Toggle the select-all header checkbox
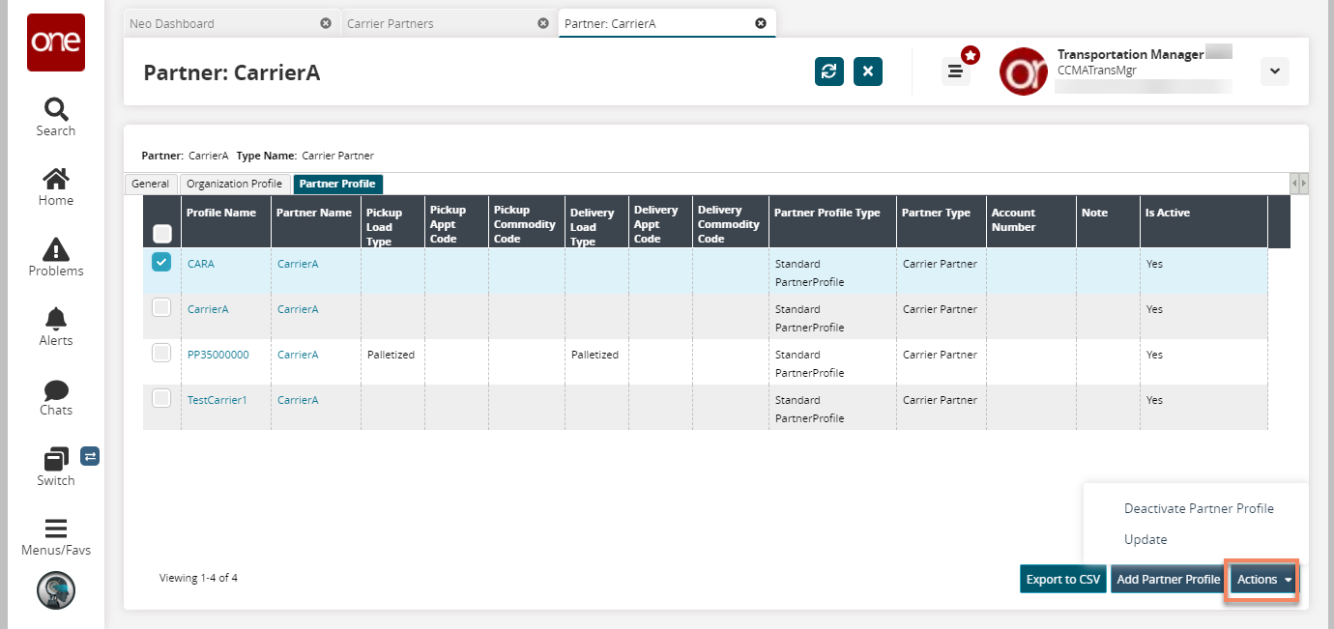Viewport: 1334px width, 629px height. (162, 233)
